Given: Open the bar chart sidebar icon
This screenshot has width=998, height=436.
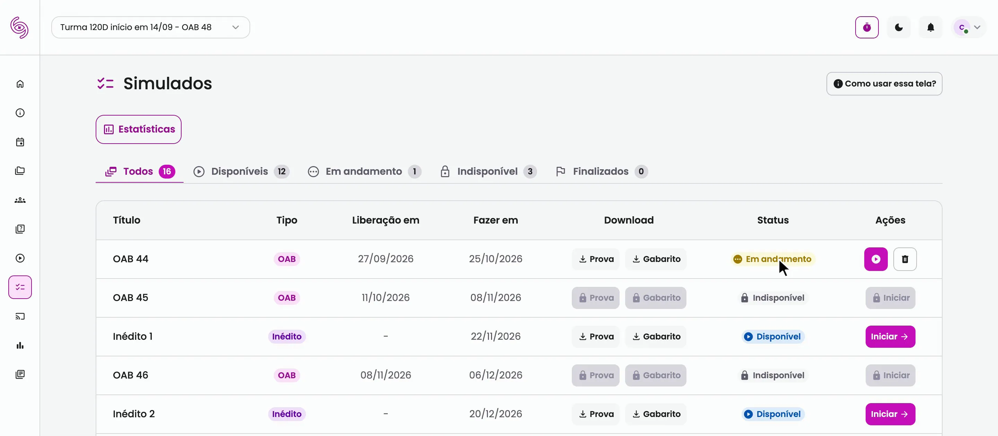Looking at the screenshot, I should coord(20,345).
